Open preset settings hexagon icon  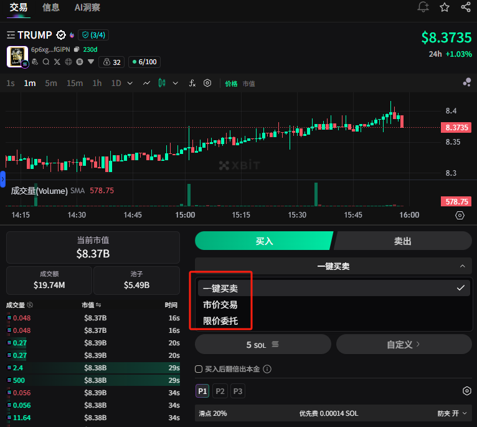click(x=466, y=391)
